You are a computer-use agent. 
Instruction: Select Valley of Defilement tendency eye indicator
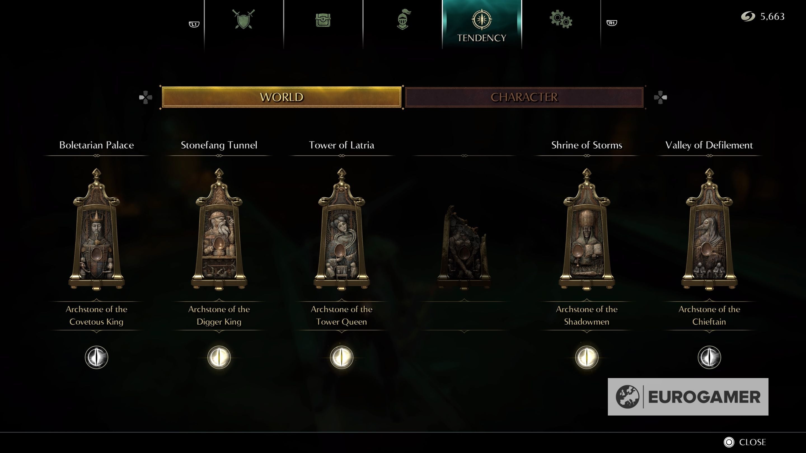pyautogui.click(x=709, y=357)
